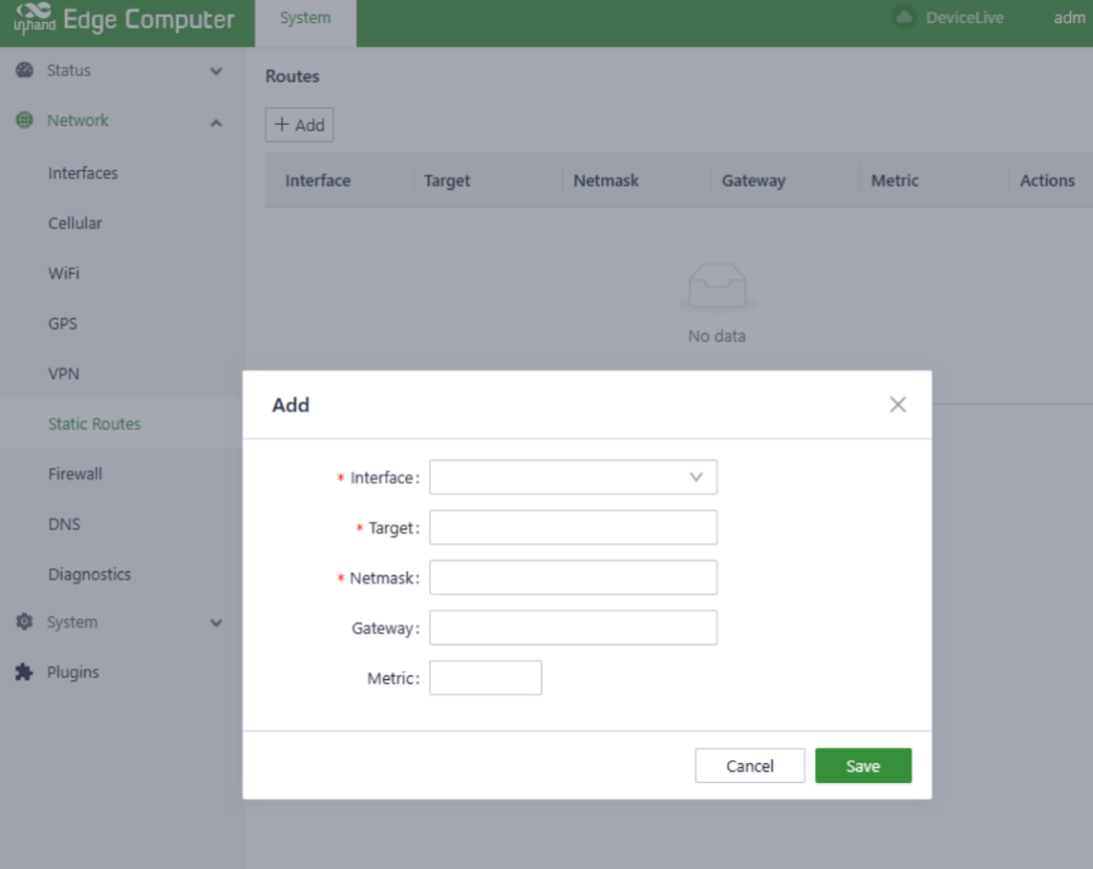Switch to the System top tab
The height and width of the screenshot is (869, 1093).
pyautogui.click(x=305, y=18)
